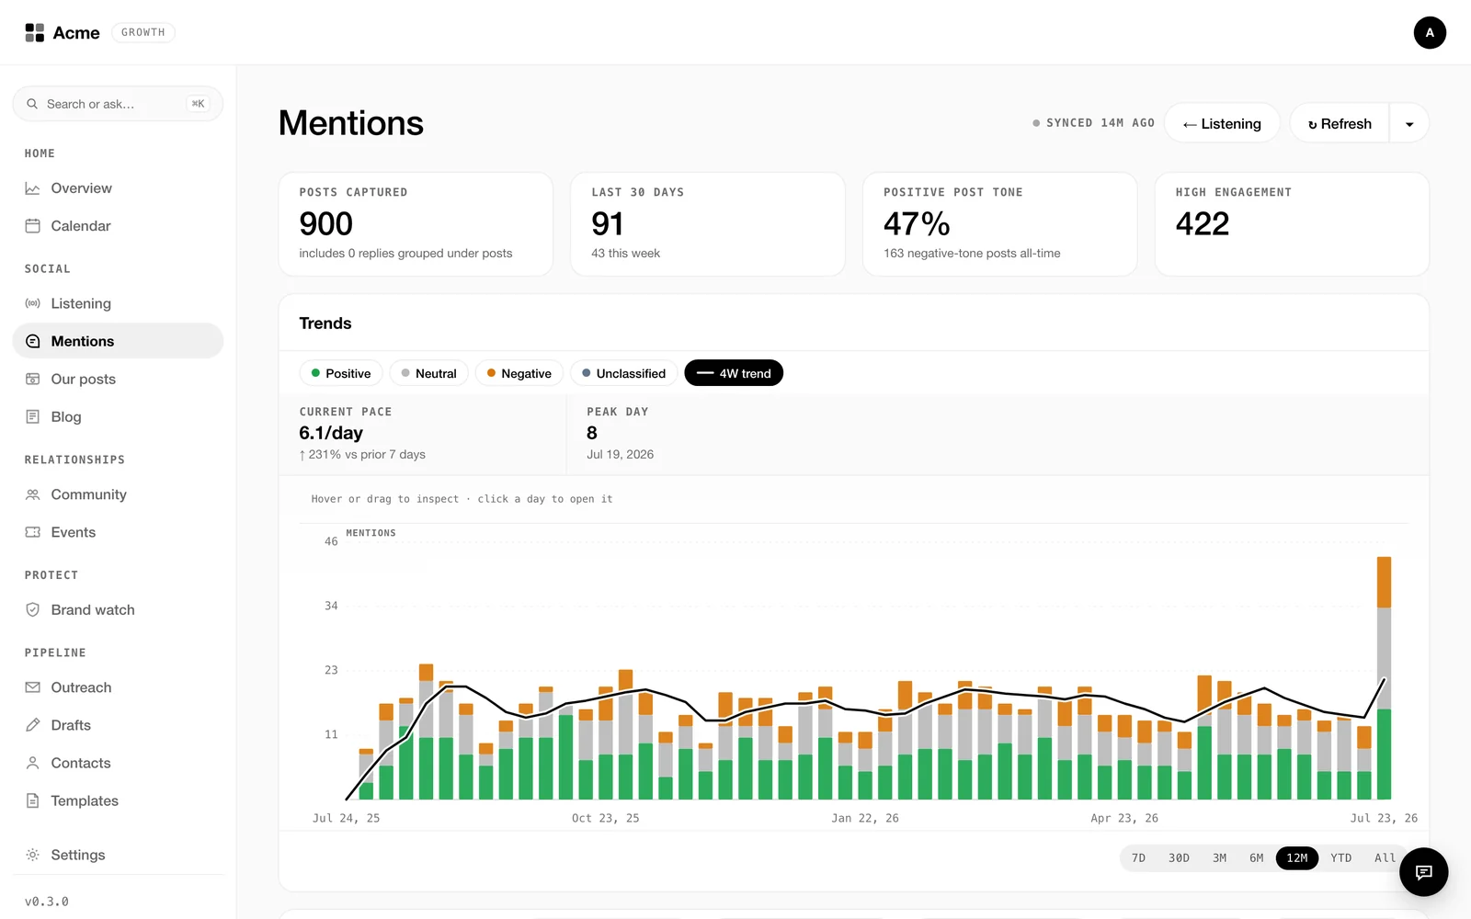Click the Community people icon
This screenshot has width=1471, height=919.
coord(32,494)
